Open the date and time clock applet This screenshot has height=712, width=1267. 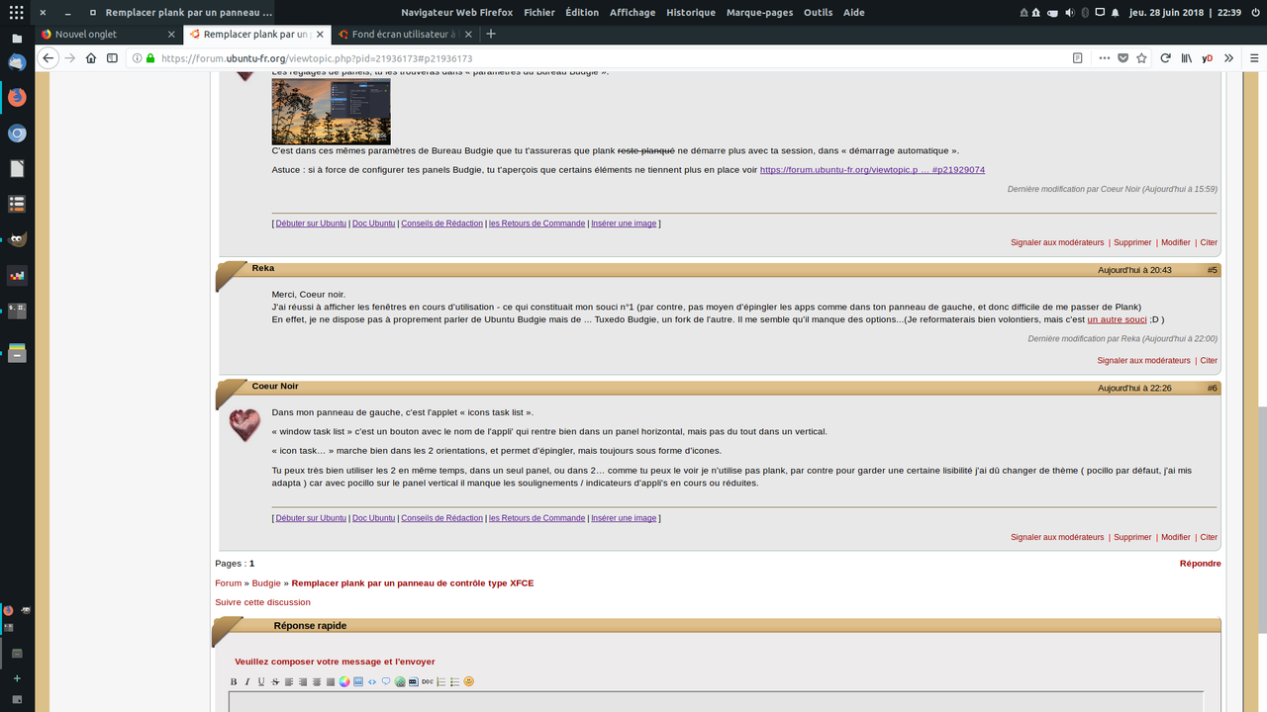point(1186,13)
